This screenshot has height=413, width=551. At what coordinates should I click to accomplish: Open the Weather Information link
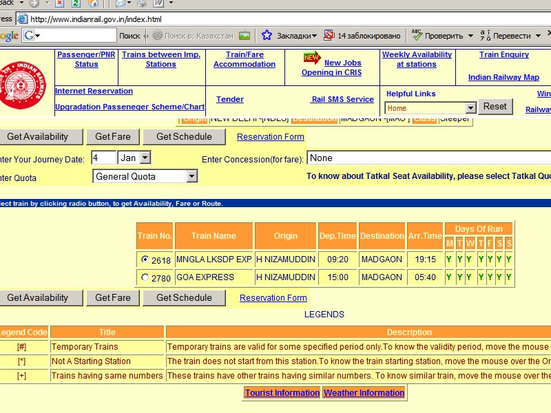[x=364, y=393]
